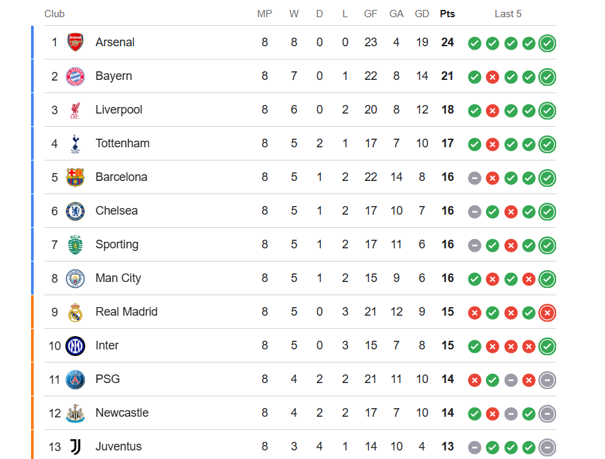Click the PSG club crest icon
Image resolution: width=605 pixels, height=459 pixels.
coord(75,380)
